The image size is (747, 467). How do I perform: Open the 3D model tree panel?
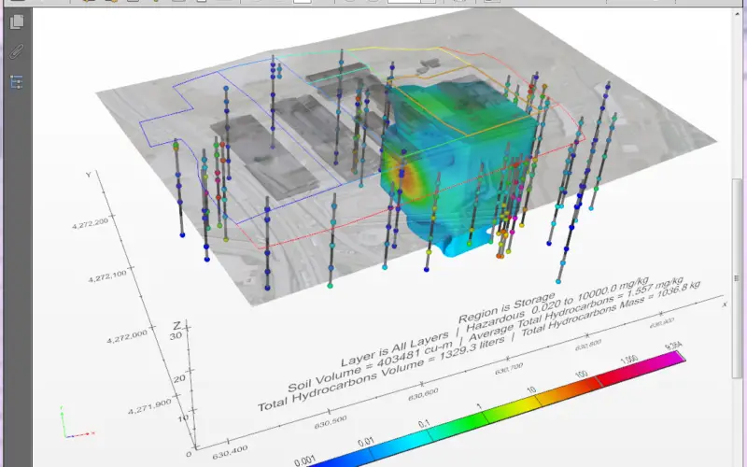pos(17,82)
